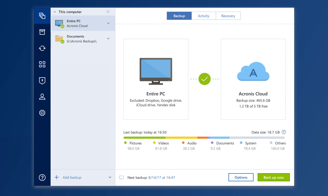Open the Add backup dropdown arrow

click(110, 177)
